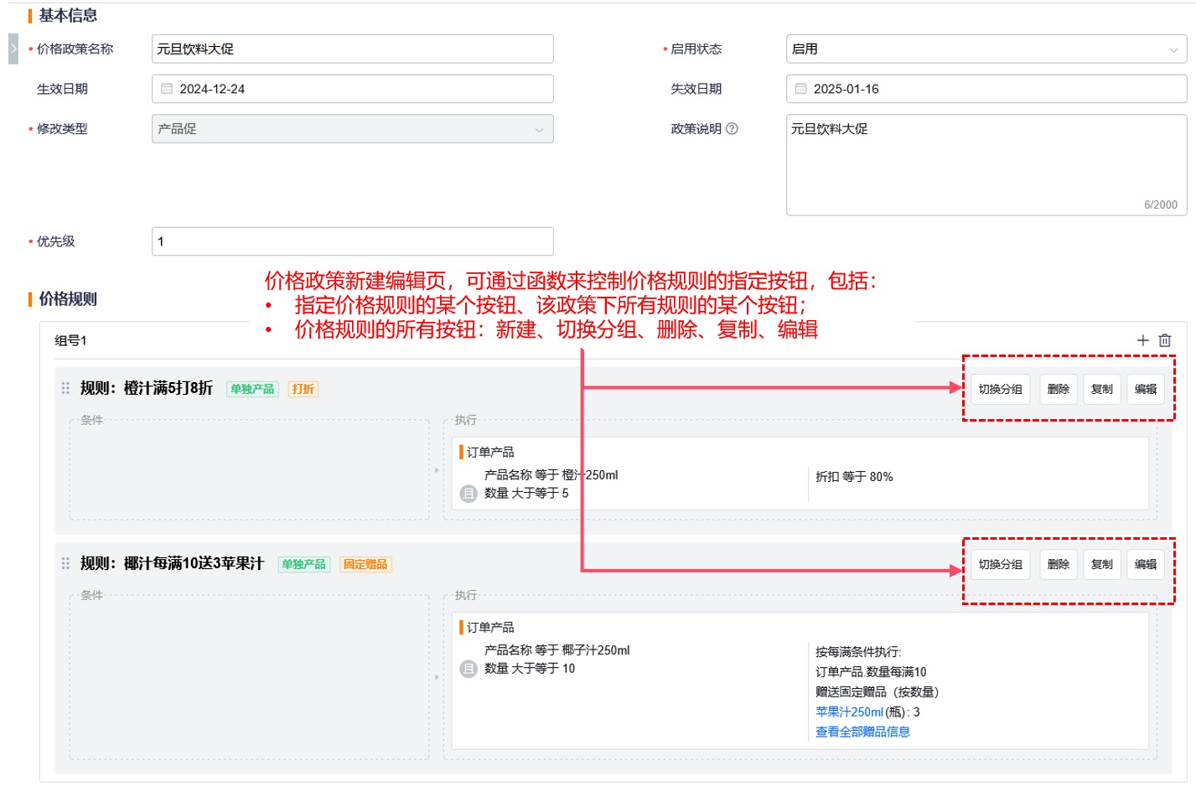Click the 且 condition icon in the 椰汁 rule
The width and height of the screenshot is (1196, 787).
469,669
